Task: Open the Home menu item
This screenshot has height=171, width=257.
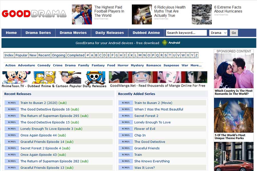Action: [x=11, y=33]
